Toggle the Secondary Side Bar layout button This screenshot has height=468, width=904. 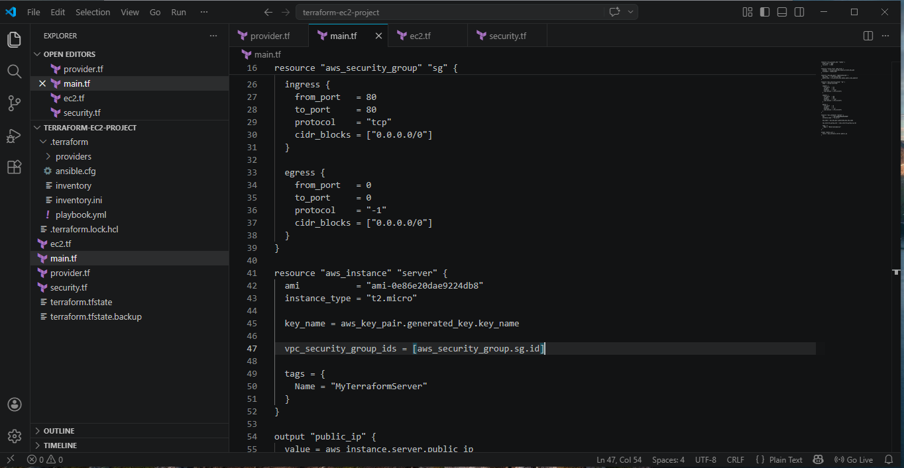(x=799, y=12)
